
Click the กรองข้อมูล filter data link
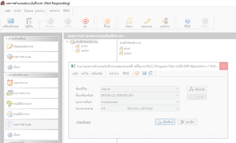(x=83, y=122)
